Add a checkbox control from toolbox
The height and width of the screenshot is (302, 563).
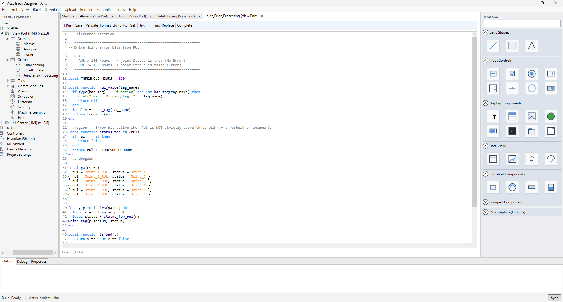(x=513, y=74)
